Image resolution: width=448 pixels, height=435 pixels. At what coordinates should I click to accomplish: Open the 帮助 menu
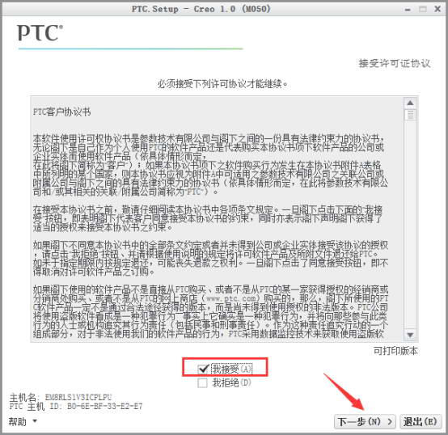[x=18, y=421]
